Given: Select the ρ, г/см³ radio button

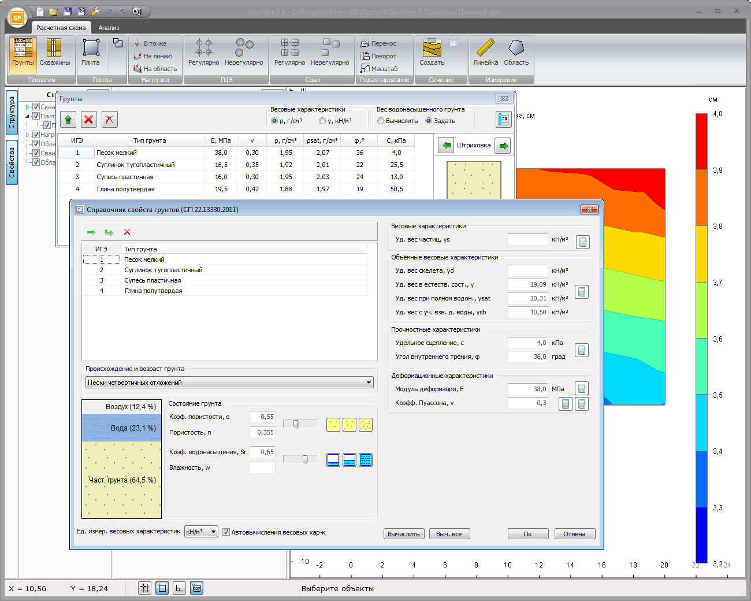Looking at the screenshot, I should (274, 121).
